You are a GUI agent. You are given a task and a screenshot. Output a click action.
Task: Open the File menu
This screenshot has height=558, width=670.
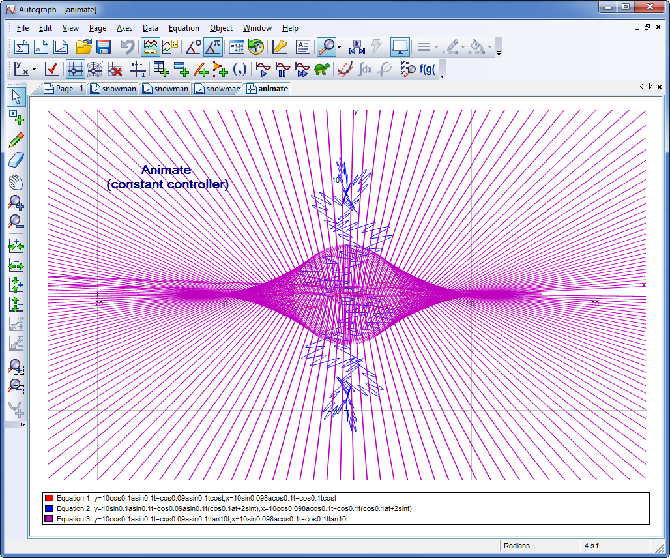pyautogui.click(x=23, y=28)
